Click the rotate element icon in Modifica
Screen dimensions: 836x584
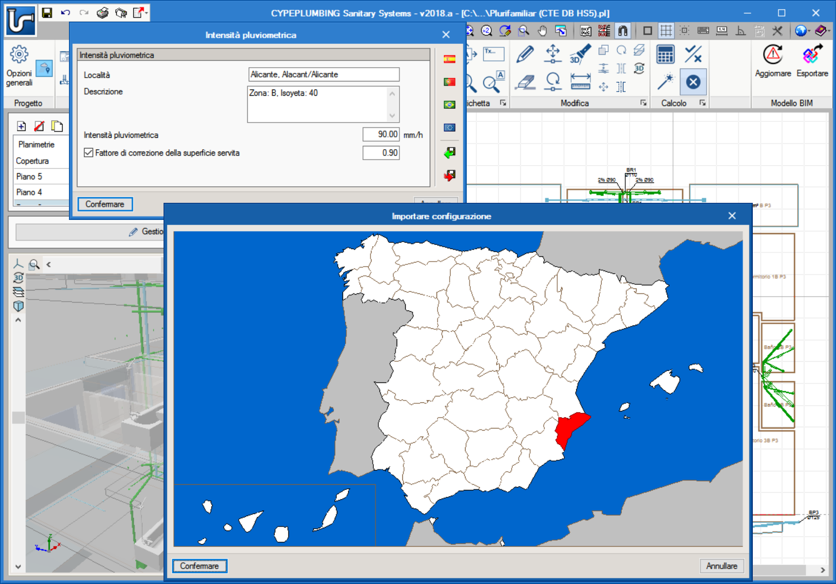(553, 82)
